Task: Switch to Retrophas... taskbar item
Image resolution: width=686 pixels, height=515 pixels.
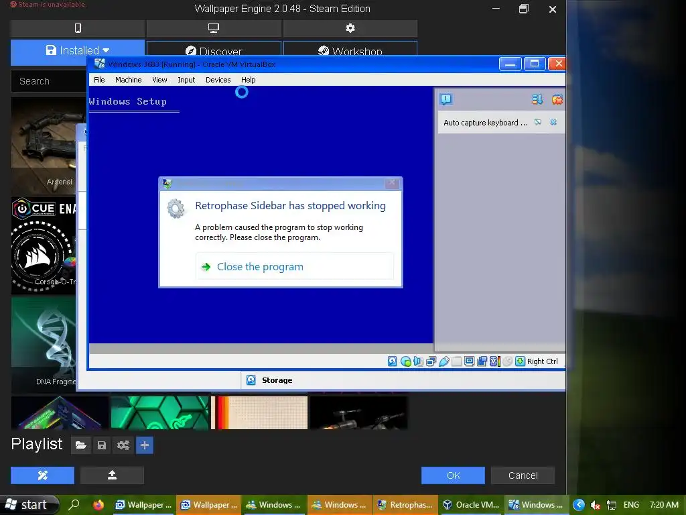Action: [405, 504]
